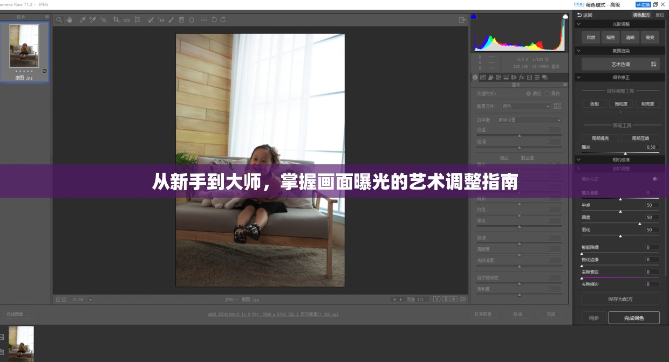
Task: Select the Red Eye Removal tool
Action: tap(161, 19)
